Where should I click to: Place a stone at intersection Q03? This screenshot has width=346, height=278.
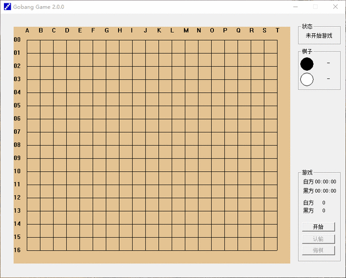point(238,80)
